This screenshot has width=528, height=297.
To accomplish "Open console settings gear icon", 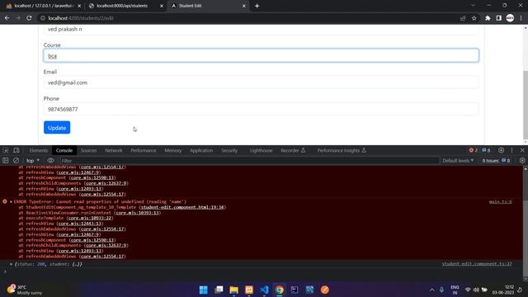I will tap(522, 161).
